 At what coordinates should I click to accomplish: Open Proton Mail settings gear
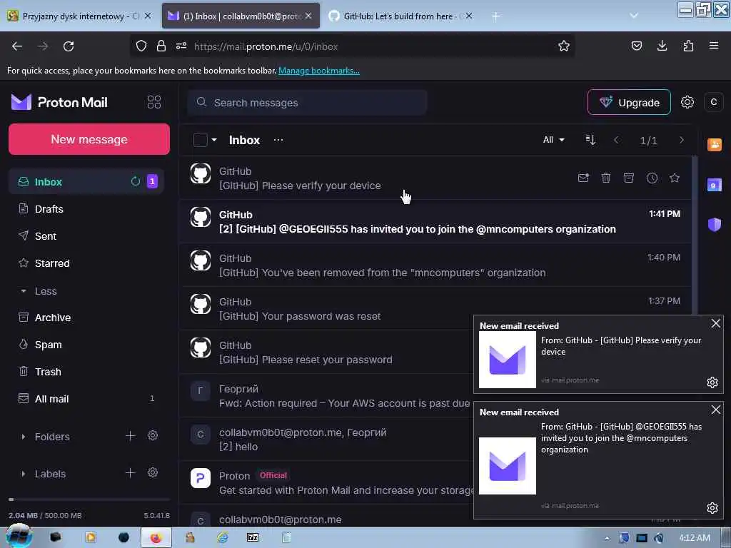point(687,102)
